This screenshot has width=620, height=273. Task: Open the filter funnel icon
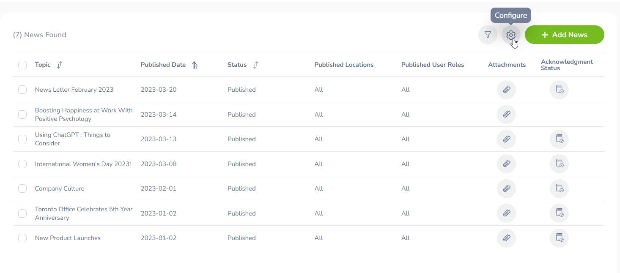tap(488, 35)
